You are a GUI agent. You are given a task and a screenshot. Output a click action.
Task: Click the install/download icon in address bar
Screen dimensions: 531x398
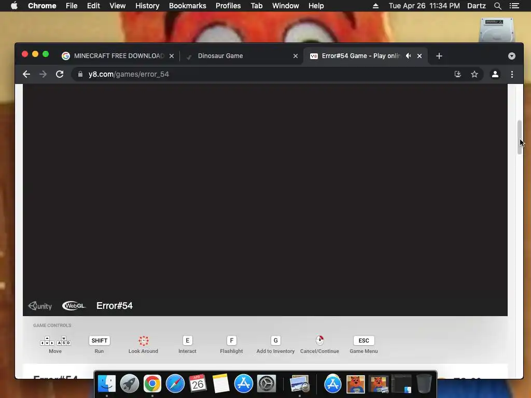pyautogui.click(x=458, y=74)
